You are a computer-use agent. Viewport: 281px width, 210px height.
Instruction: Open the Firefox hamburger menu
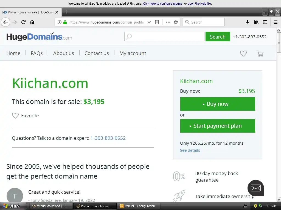pos(276,22)
